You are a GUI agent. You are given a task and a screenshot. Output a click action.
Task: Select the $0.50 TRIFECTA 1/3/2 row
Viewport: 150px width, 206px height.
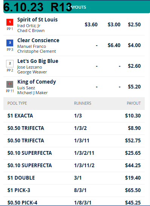click(74, 128)
